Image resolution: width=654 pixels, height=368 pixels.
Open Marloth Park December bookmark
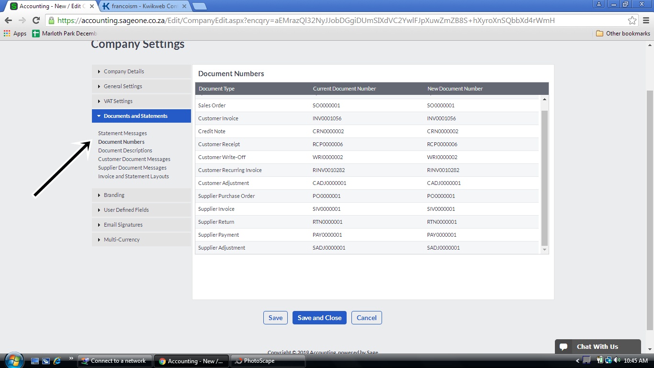click(x=65, y=34)
